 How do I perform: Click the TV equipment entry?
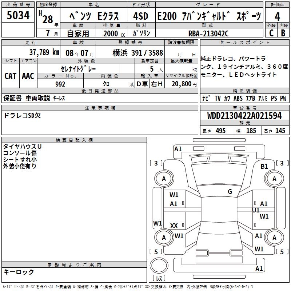click(218, 98)
